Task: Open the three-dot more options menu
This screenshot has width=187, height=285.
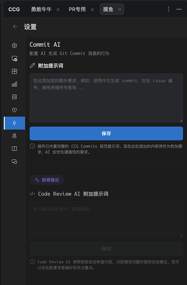Action: tap(169, 9)
